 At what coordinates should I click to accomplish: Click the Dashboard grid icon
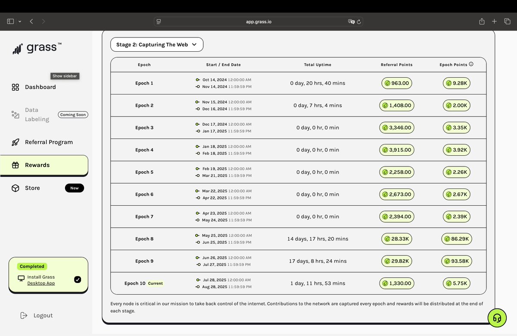[x=16, y=87]
